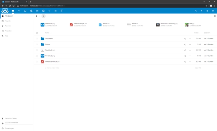
Task: Open the Notes app icon (pencil on page)
Action: point(43,10)
